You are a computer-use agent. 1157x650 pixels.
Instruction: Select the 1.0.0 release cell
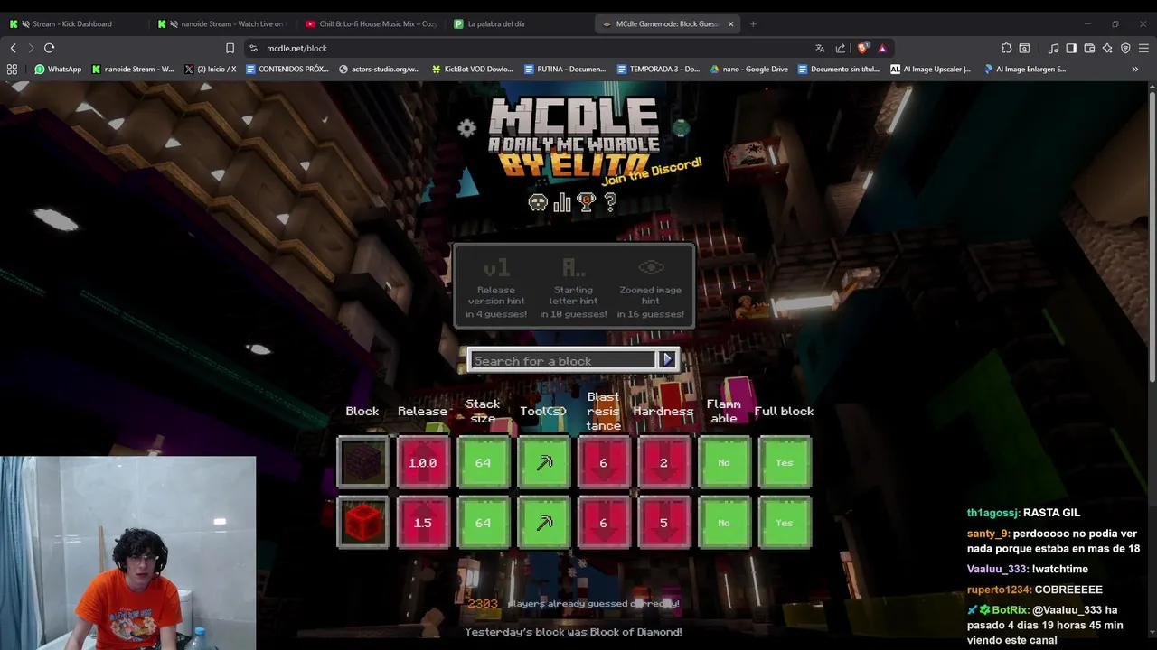423,462
